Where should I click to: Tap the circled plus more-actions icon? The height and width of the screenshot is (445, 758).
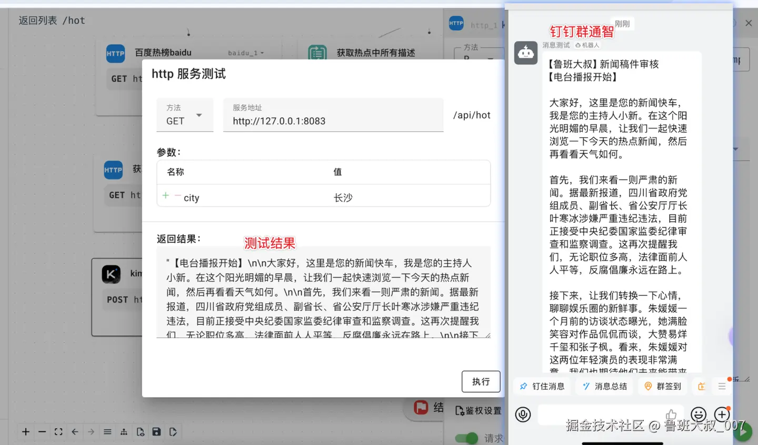[x=722, y=415]
